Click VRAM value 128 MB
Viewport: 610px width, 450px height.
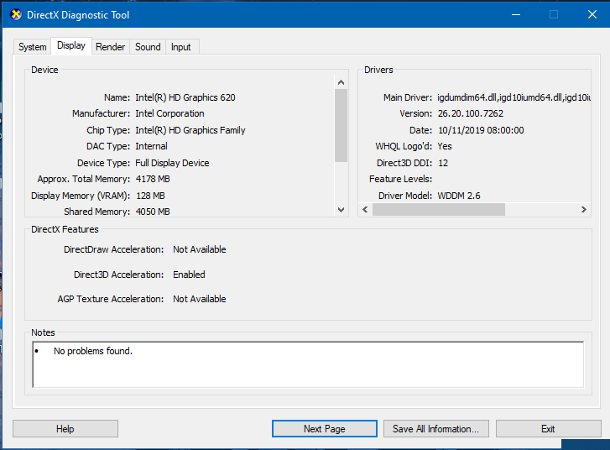click(150, 196)
